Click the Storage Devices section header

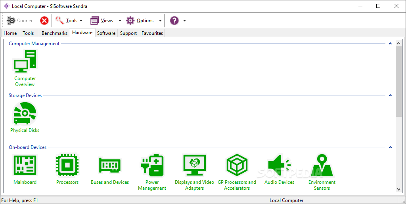[x=25, y=95]
